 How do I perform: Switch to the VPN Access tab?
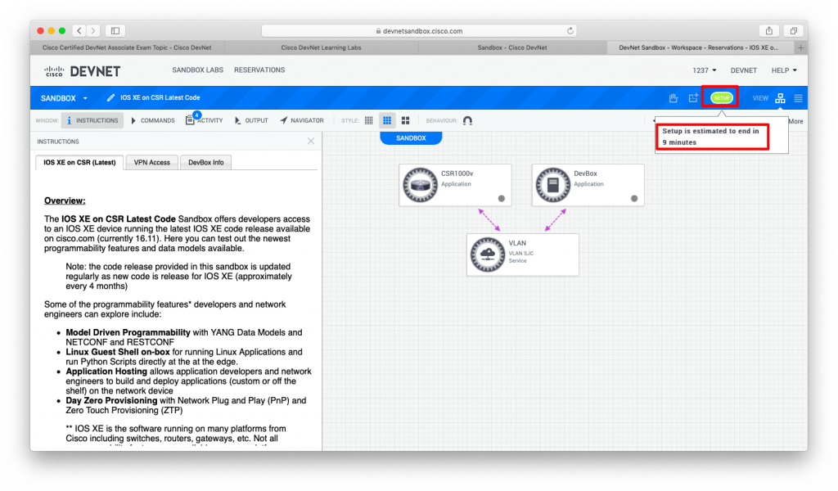(x=152, y=162)
